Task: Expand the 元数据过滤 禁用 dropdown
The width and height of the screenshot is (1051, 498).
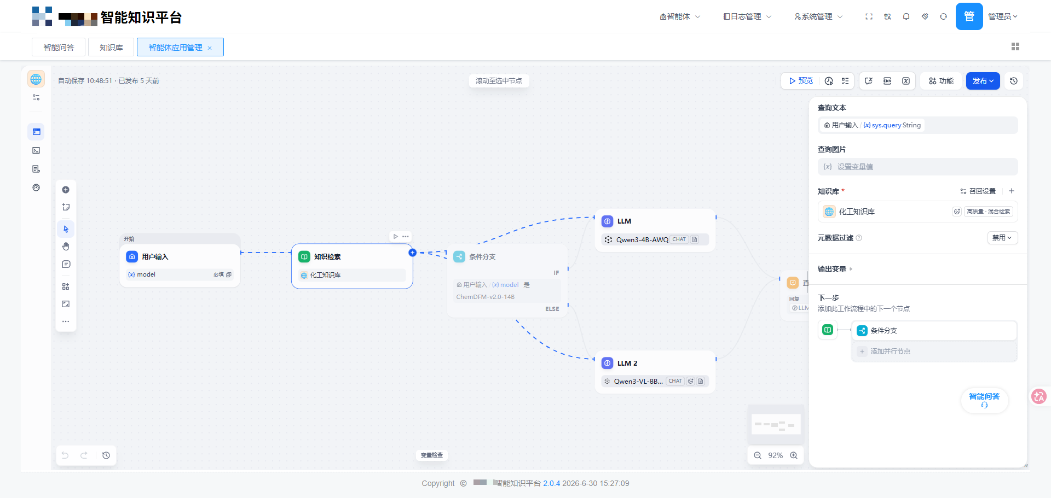Action: coord(1003,238)
